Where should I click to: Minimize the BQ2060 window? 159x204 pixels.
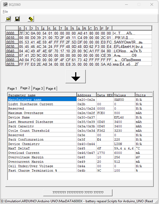[x=126, y=5]
